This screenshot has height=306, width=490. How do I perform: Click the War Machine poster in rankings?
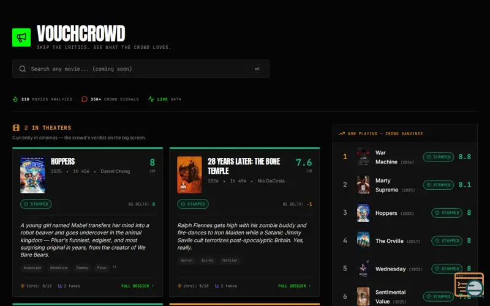363,157
